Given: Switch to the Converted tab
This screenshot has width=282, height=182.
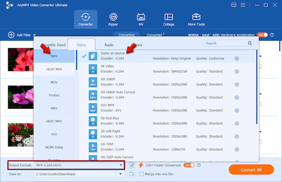Looking at the screenshot, I should point(154,35).
